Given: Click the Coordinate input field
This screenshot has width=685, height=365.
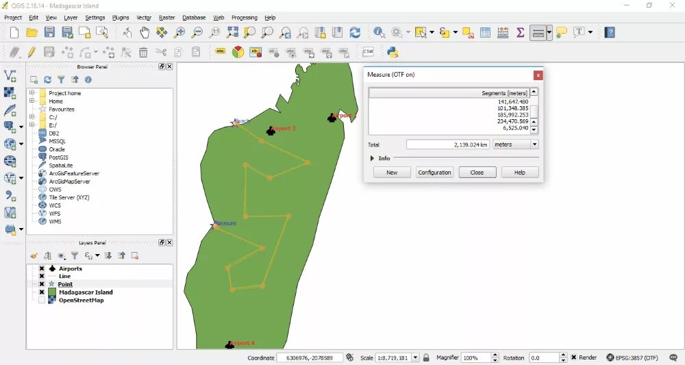Looking at the screenshot, I should [x=310, y=357].
